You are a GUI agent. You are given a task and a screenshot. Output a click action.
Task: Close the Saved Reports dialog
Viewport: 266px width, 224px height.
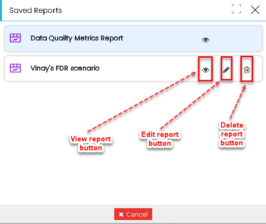pos(255,10)
